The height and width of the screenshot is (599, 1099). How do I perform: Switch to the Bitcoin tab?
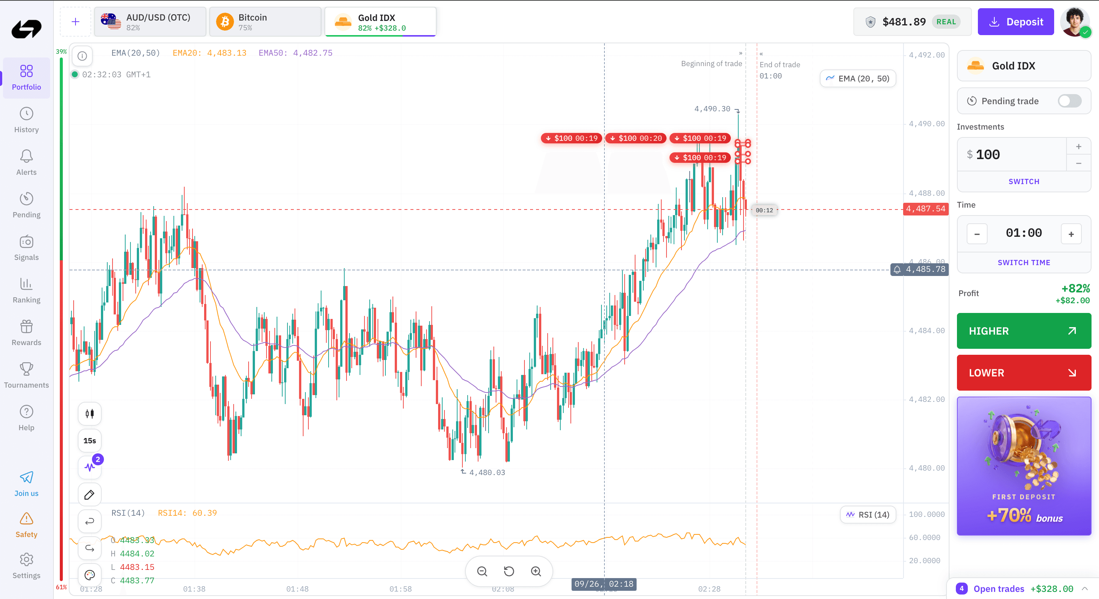265,22
